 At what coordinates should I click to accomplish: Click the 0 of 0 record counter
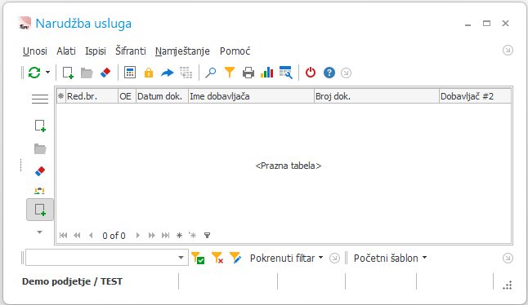pyautogui.click(x=114, y=236)
